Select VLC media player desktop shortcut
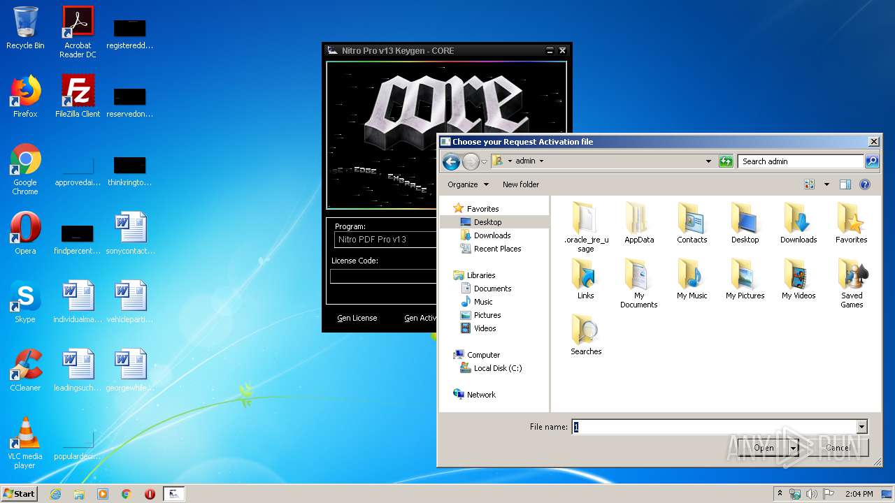 pos(25,443)
